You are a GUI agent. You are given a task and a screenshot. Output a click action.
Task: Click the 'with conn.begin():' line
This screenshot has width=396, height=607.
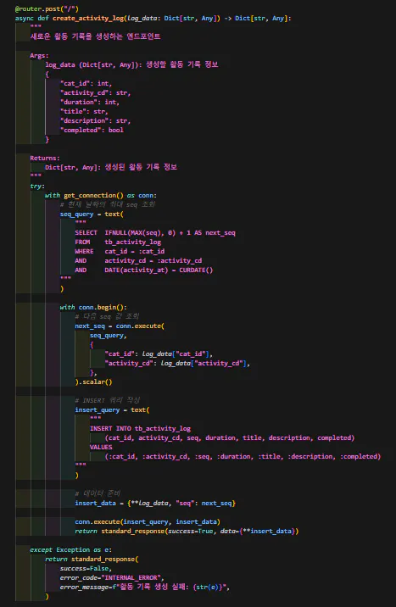(x=93, y=308)
